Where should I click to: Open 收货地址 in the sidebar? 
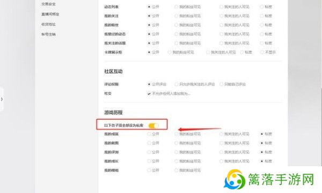coord(48,24)
